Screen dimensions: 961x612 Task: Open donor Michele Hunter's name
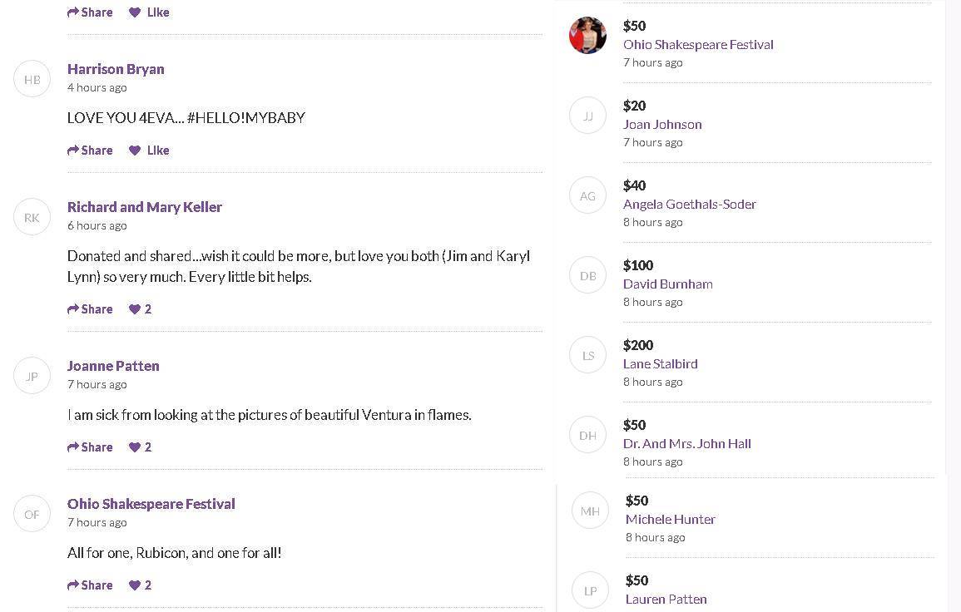671,519
